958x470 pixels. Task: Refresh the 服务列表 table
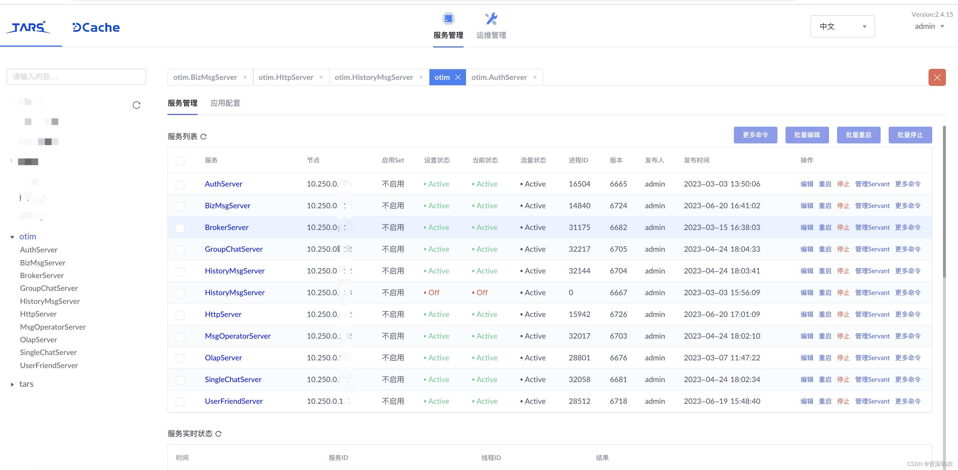203,137
